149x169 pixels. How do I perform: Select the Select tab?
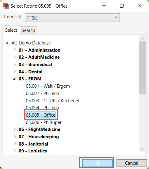[11, 30]
